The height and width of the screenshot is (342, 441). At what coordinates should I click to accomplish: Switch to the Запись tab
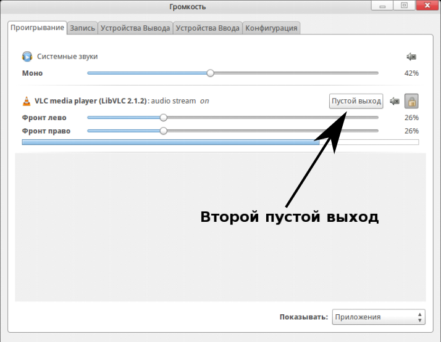(x=82, y=28)
